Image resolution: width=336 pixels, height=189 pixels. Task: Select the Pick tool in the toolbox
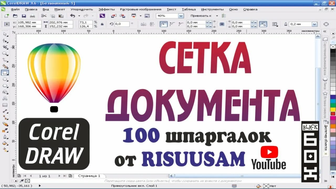(x=5, y=34)
